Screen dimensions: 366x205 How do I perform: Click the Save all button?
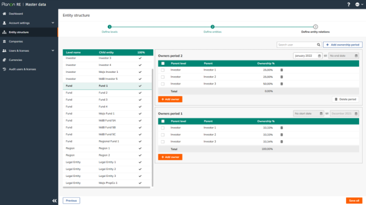click(x=354, y=201)
